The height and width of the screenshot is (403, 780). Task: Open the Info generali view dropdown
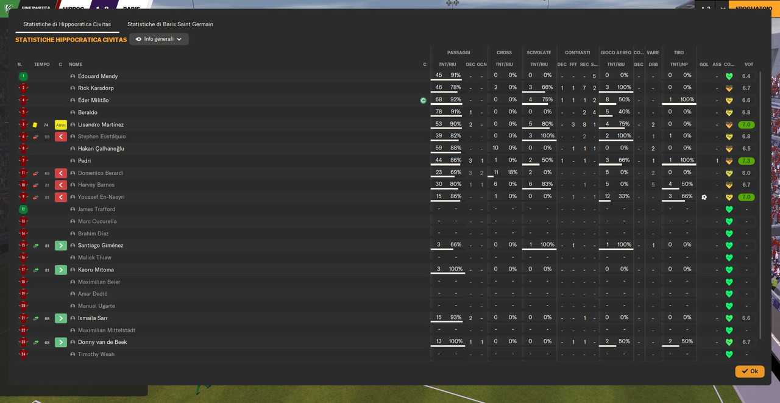tap(159, 39)
